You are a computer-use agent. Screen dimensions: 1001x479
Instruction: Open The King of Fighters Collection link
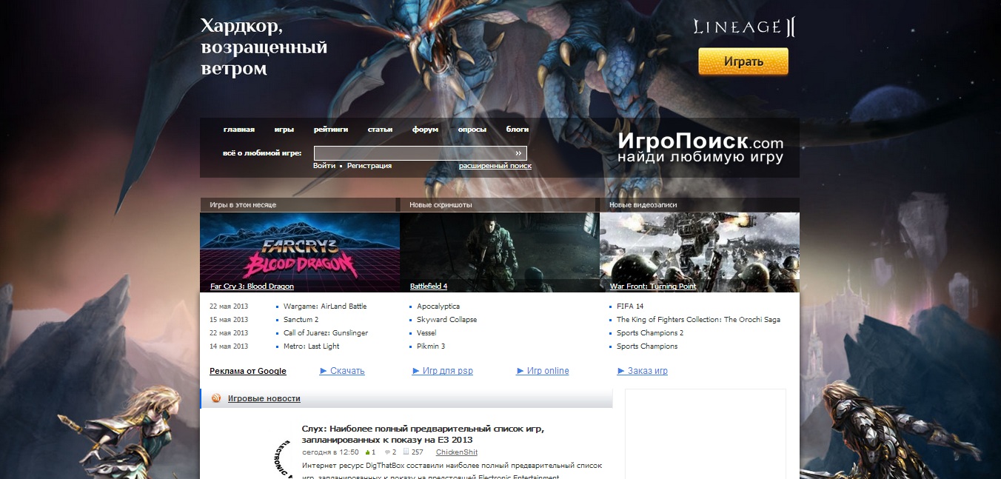698,320
